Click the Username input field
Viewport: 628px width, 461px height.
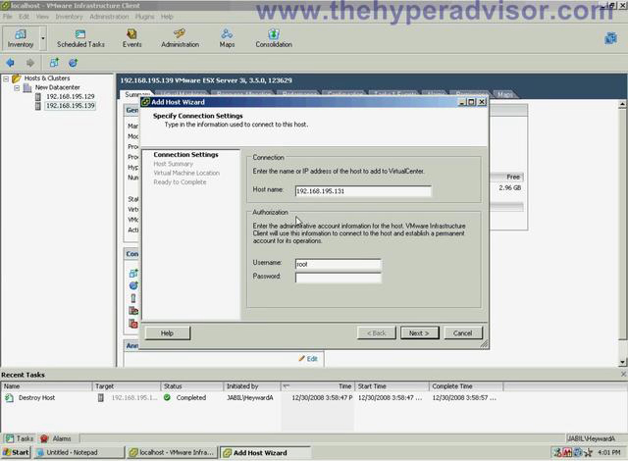pos(338,264)
